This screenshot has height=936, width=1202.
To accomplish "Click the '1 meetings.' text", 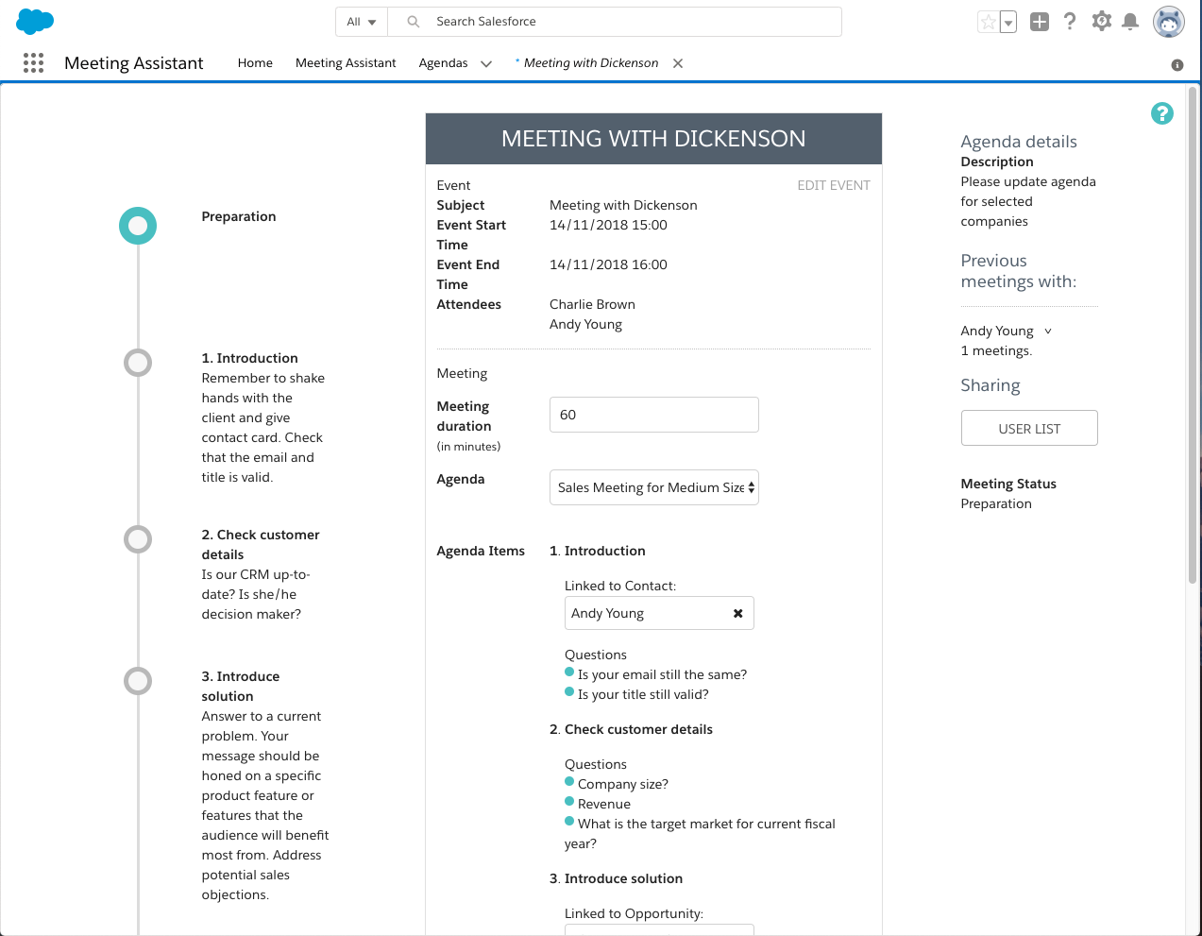I will [996, 350].
